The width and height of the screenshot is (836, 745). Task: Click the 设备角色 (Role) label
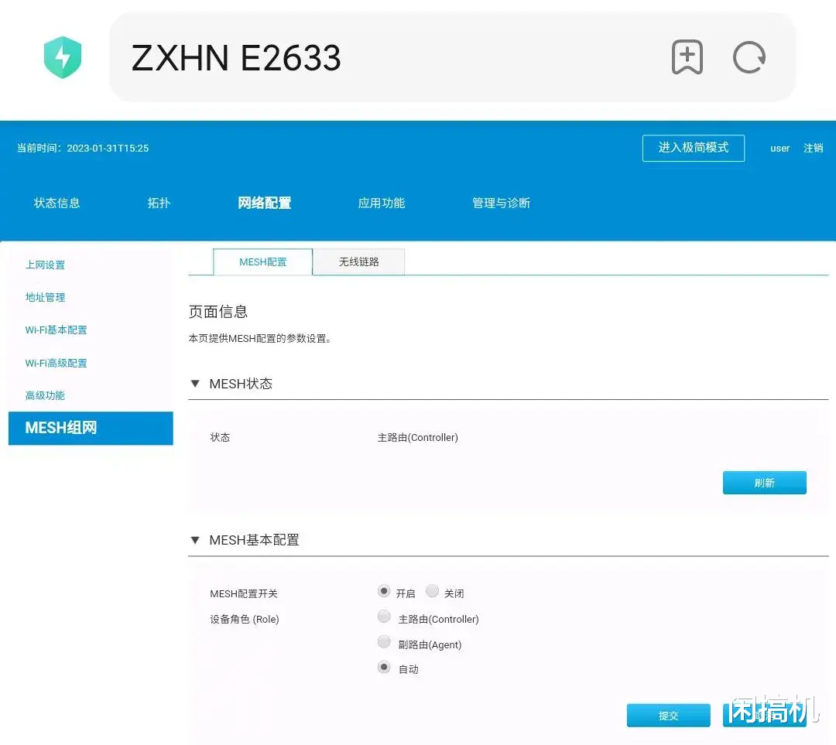[244, 619]
